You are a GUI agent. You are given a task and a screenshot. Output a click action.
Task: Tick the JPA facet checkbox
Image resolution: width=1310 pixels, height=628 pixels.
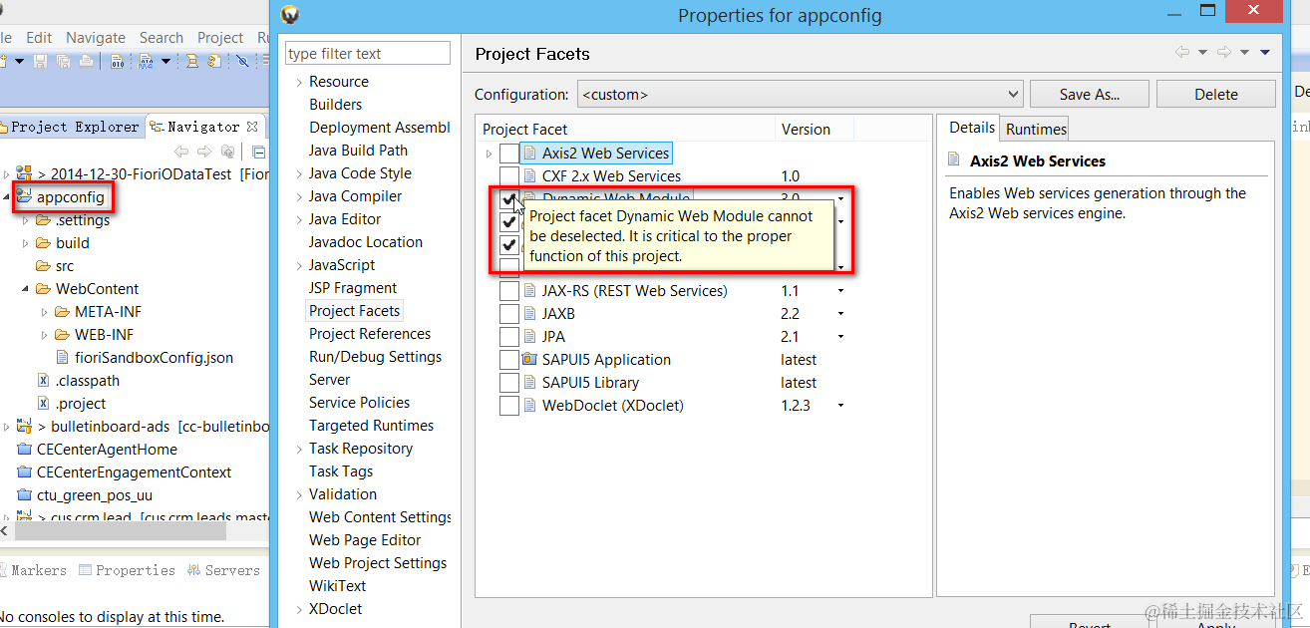tap(508, 337)
